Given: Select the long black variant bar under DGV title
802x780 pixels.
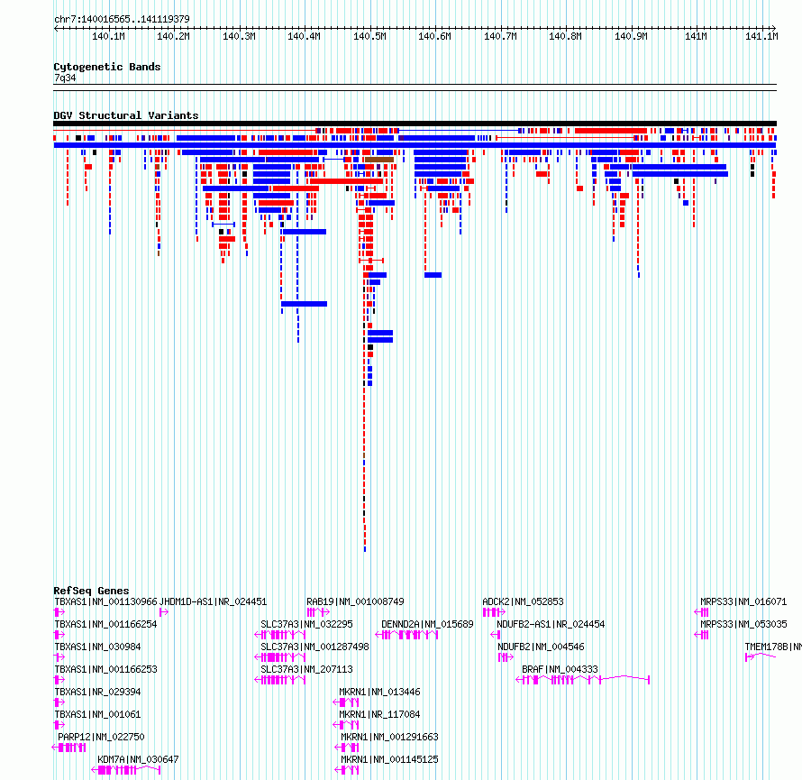Looking at the screenshot, I should [x=415, y=124].
